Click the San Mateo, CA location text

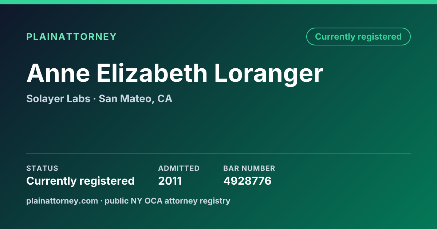tap(135, 99)
